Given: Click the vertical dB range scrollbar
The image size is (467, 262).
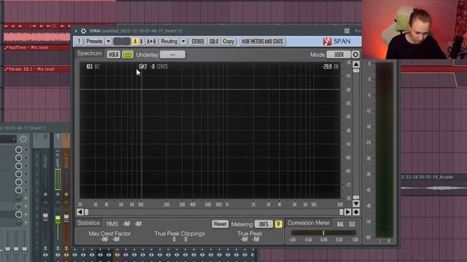Looking at the screenshot, I should tap(356, 134).
